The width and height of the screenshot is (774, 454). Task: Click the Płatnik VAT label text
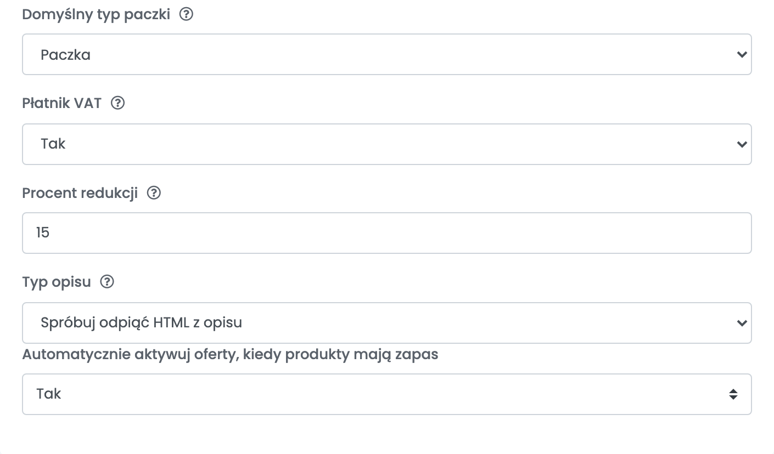(x=62, y=103)
